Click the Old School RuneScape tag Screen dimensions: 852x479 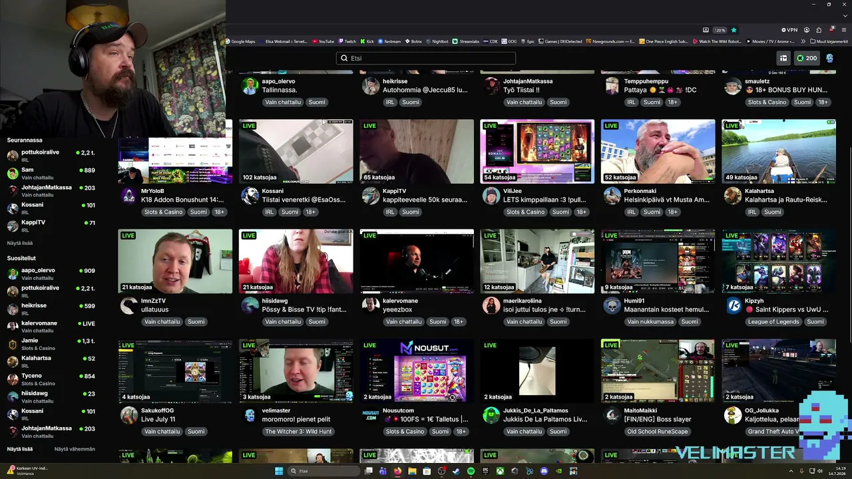click(657, 431)
